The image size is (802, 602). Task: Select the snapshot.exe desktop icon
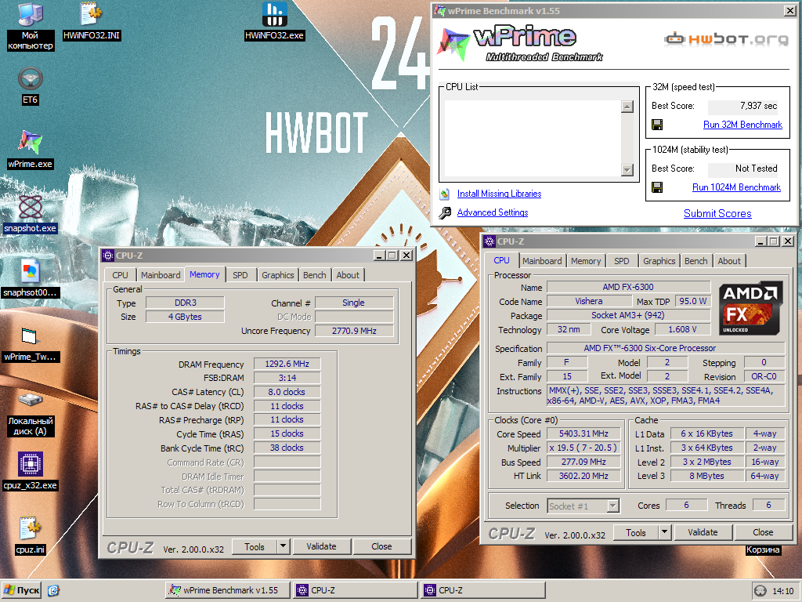(31, 214)
